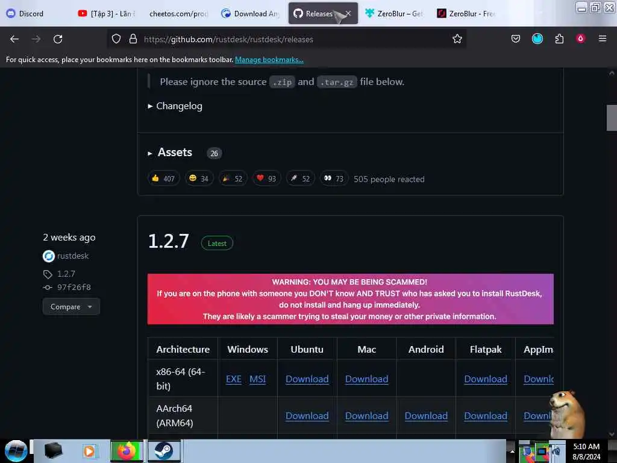Click the Assets count badge 26

point(214,154)
